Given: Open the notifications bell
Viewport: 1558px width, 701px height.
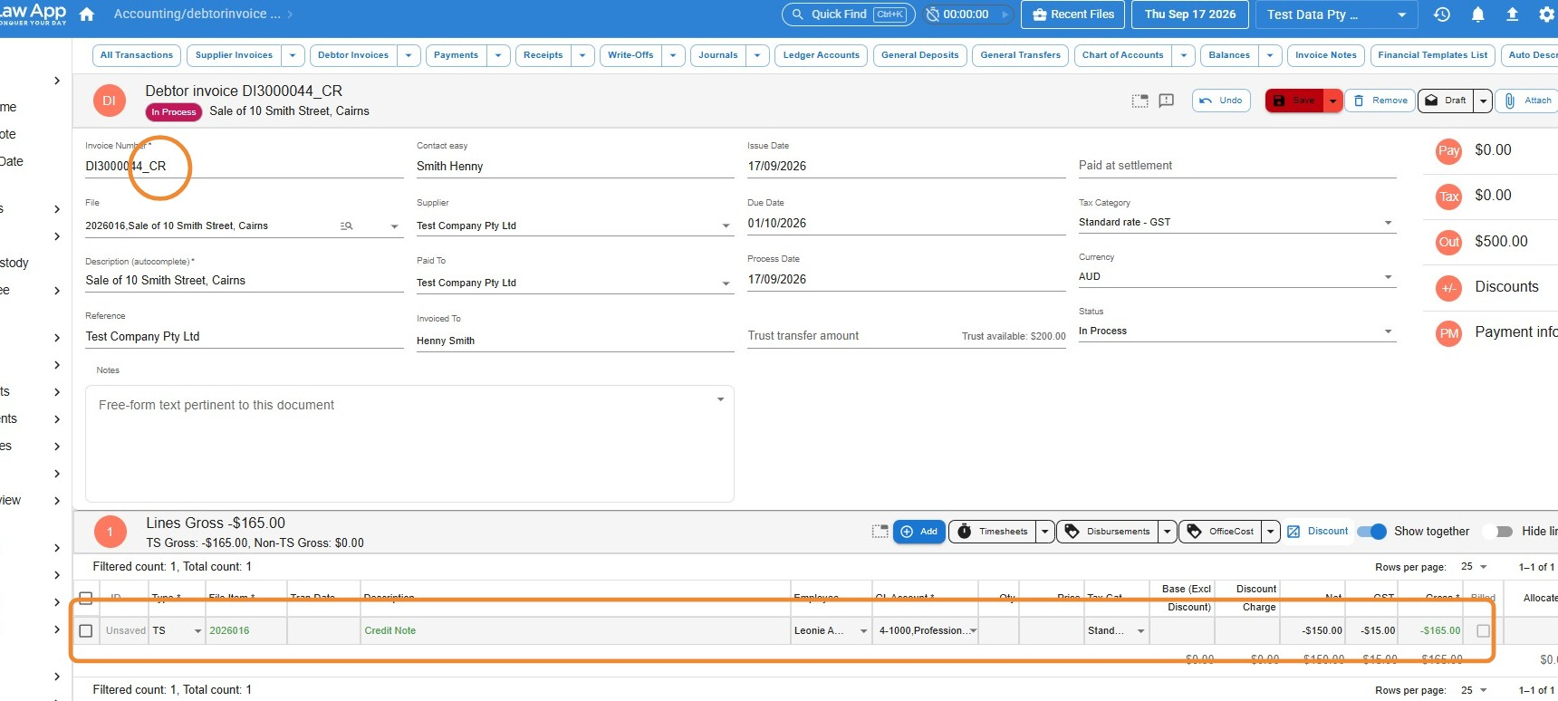Looking at the screenshot, I should [1477, 14].
